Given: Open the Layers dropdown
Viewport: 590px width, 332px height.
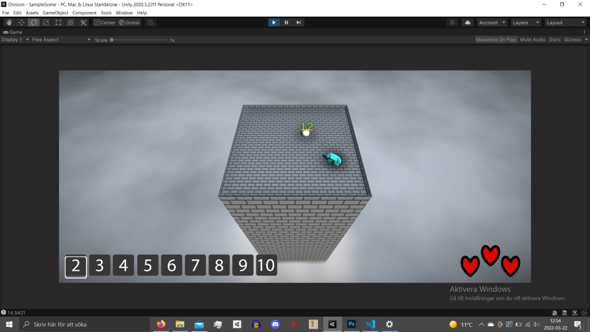Looking at the screenshot, I should (x=526, y=22).
